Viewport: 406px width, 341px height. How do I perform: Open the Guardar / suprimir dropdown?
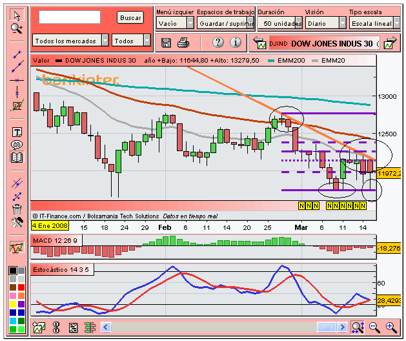(225, 23)
